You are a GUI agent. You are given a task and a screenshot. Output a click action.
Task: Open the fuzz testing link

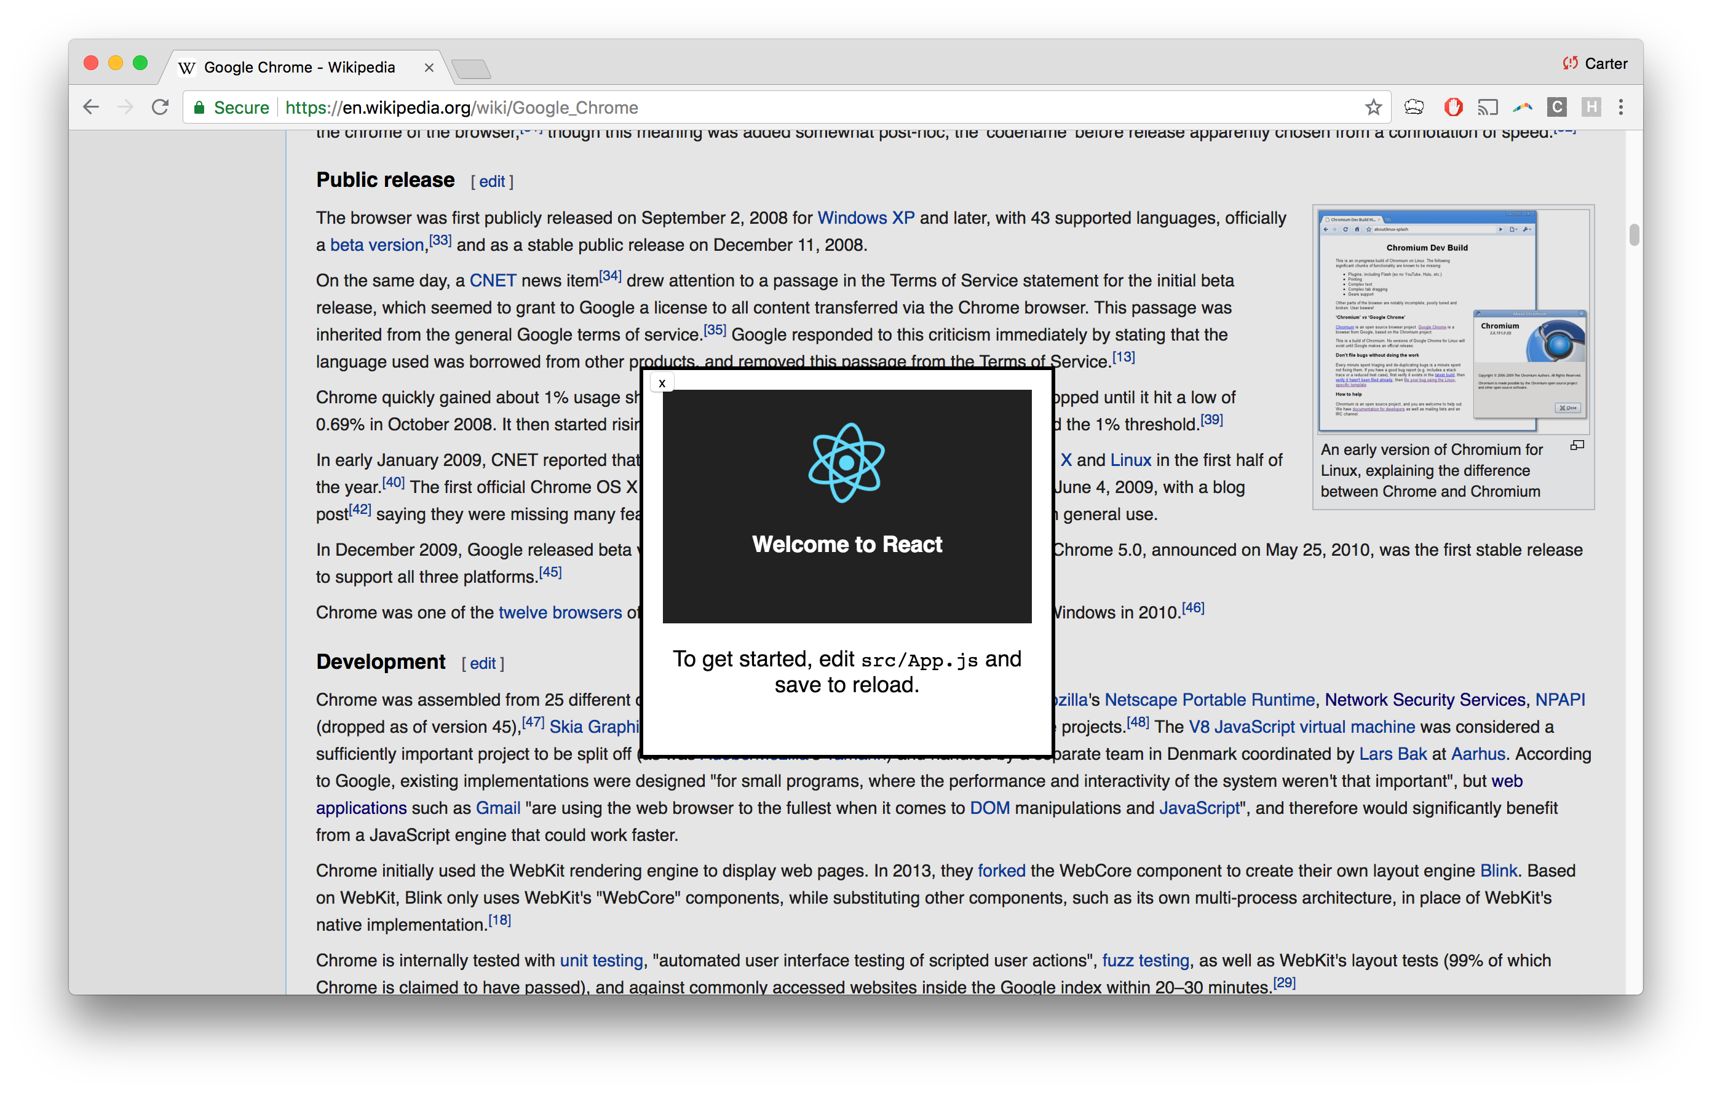click(x=1146, y=960)
